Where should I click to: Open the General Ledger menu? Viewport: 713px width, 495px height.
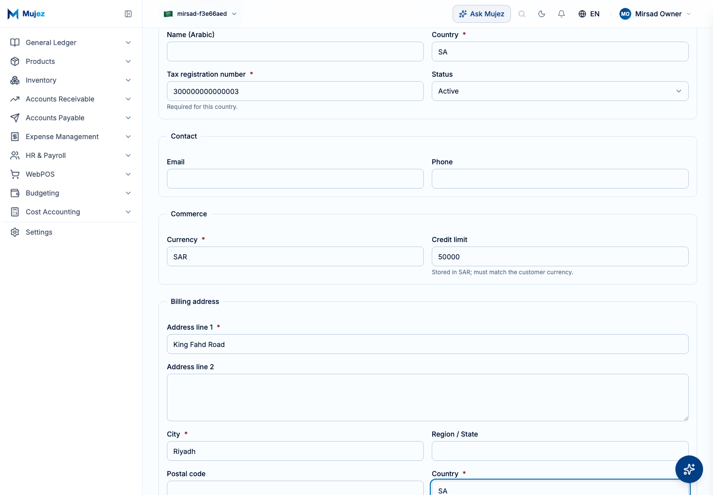point(71,43)
